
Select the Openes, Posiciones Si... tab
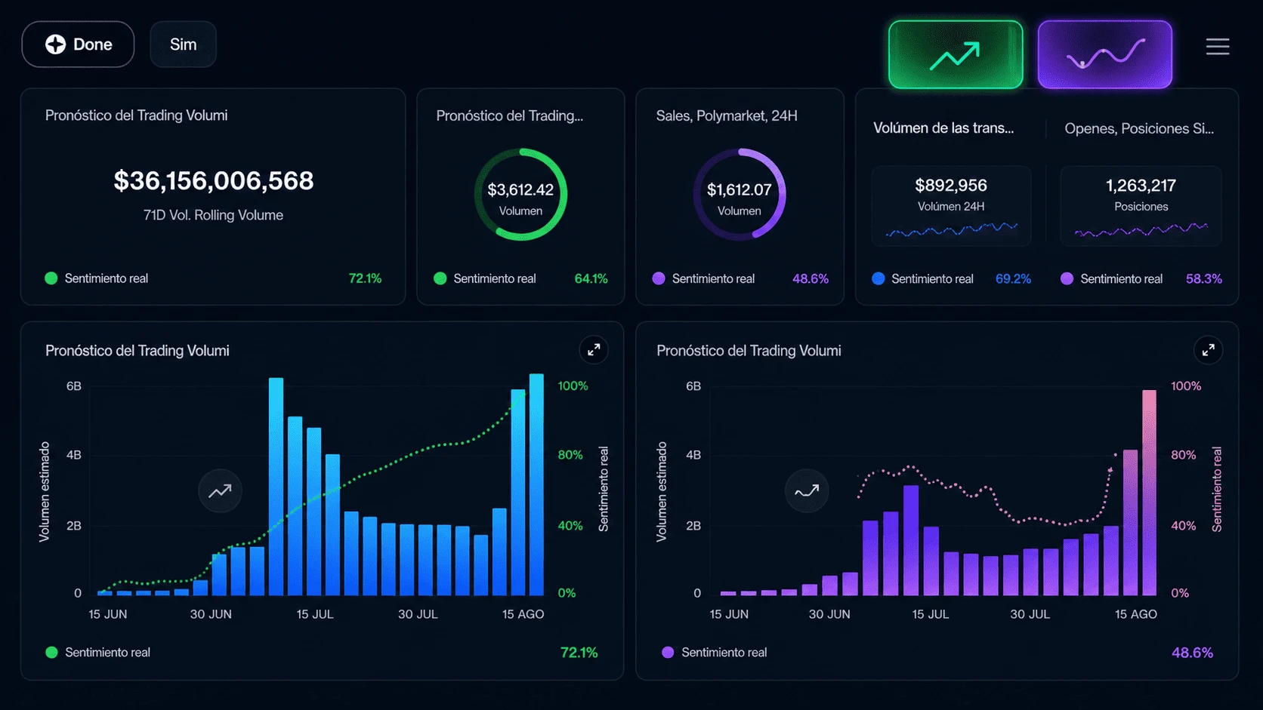click(1139, 128)
